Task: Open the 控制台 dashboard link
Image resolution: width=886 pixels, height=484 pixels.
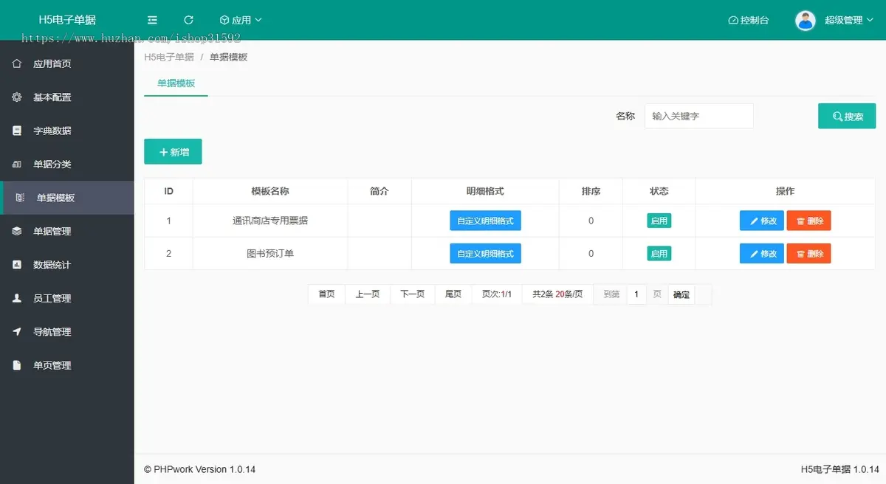Action: point(748,20)
